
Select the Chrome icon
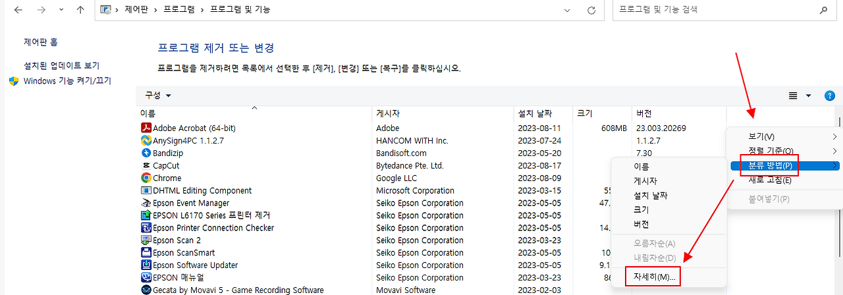[x=146, y=178]
